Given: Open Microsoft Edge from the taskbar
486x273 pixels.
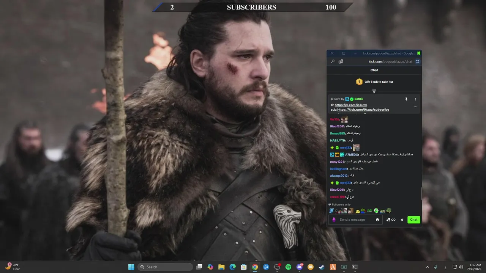Looking at the screenshot, I should pos(232,267).
